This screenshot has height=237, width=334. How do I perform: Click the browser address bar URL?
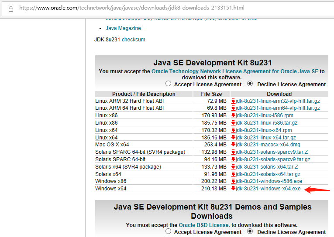[x=131, y=8]
